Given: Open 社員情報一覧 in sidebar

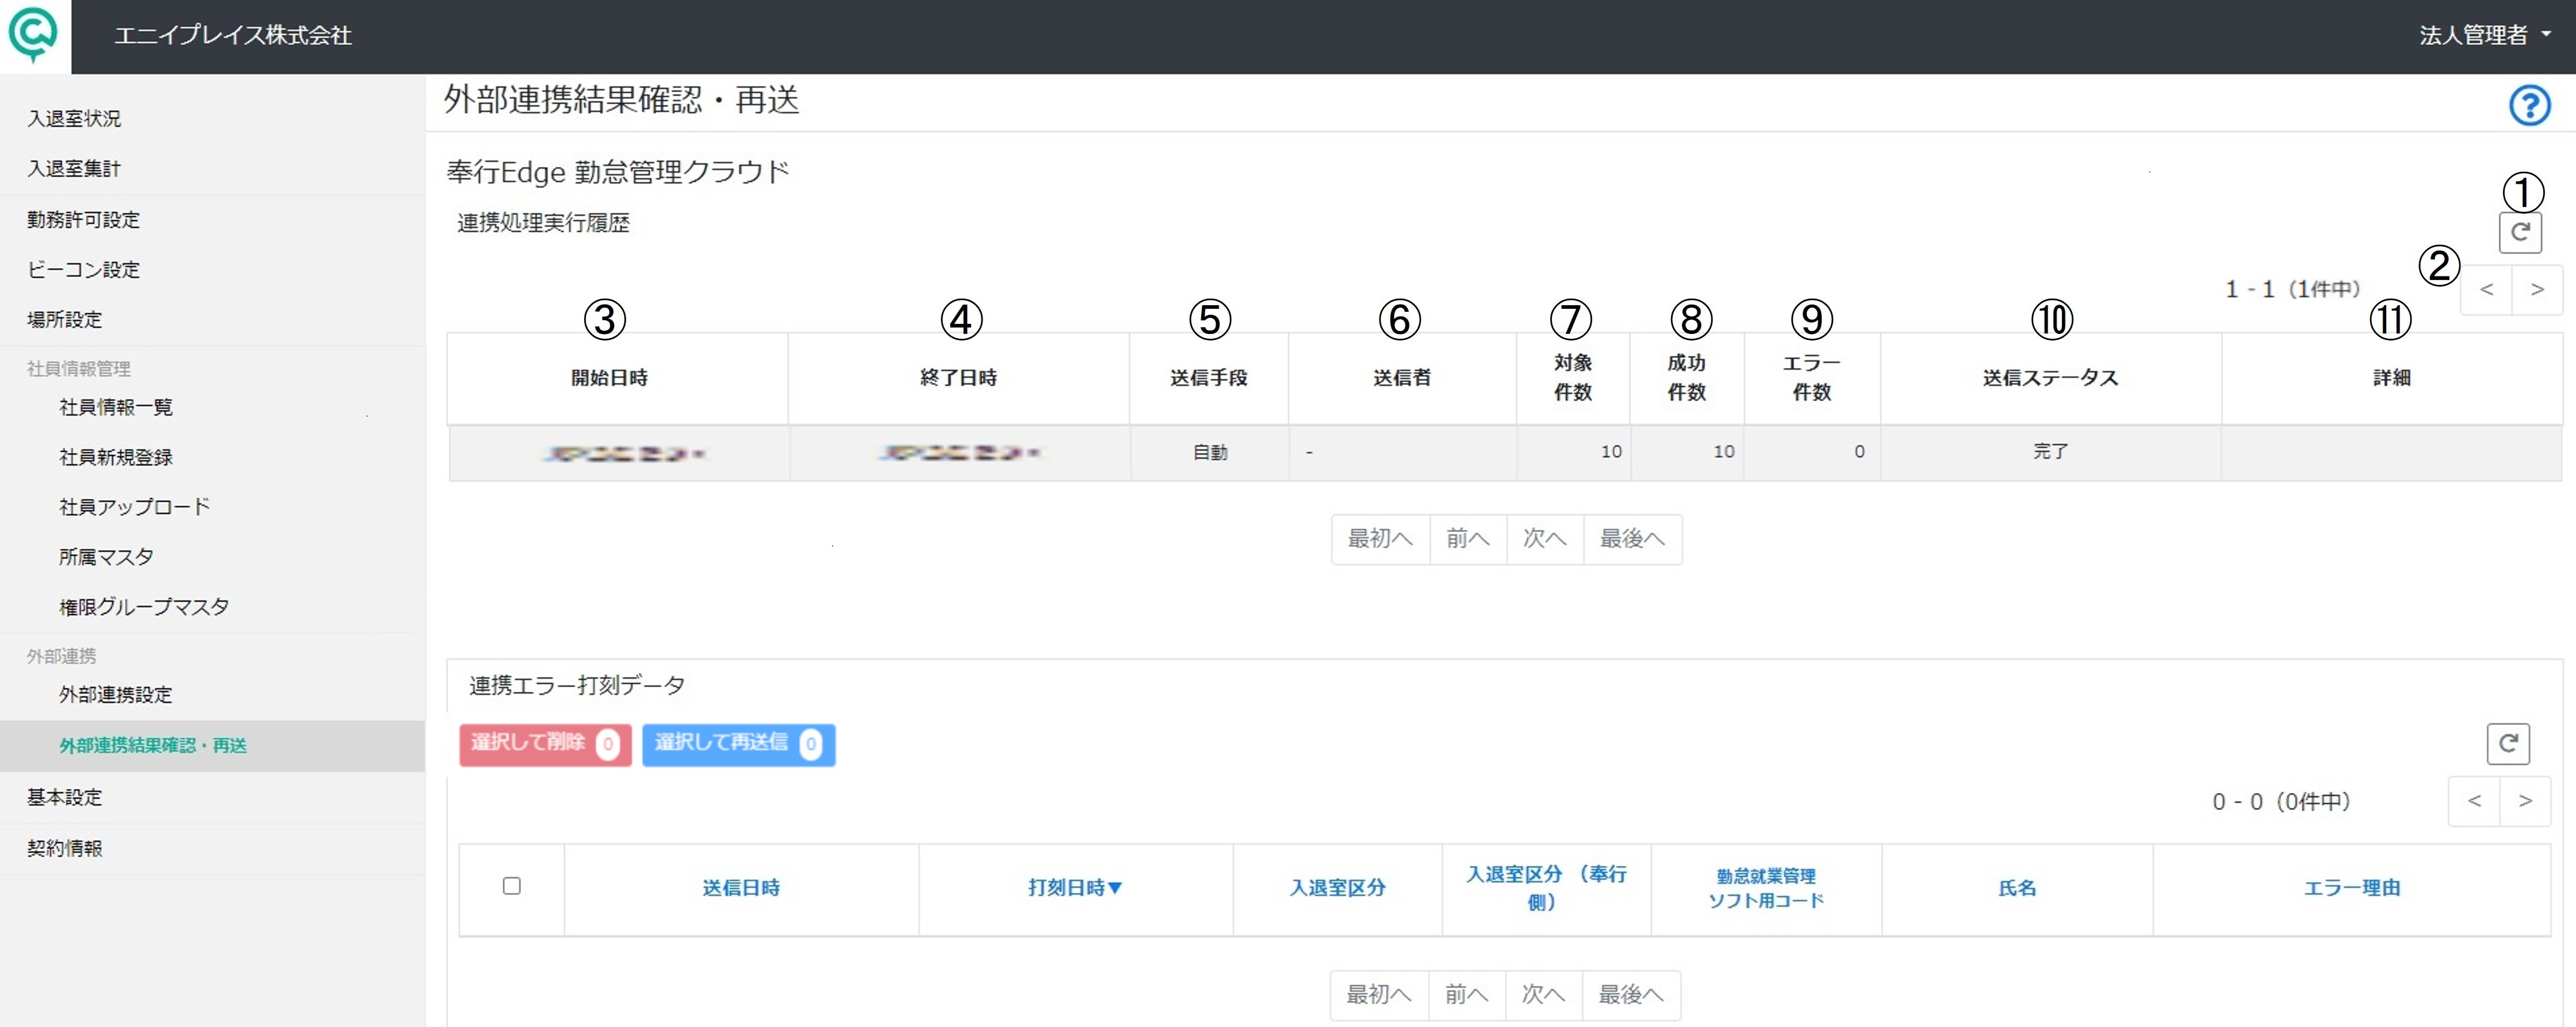Looking at the screenshot, I should point(116,407).
